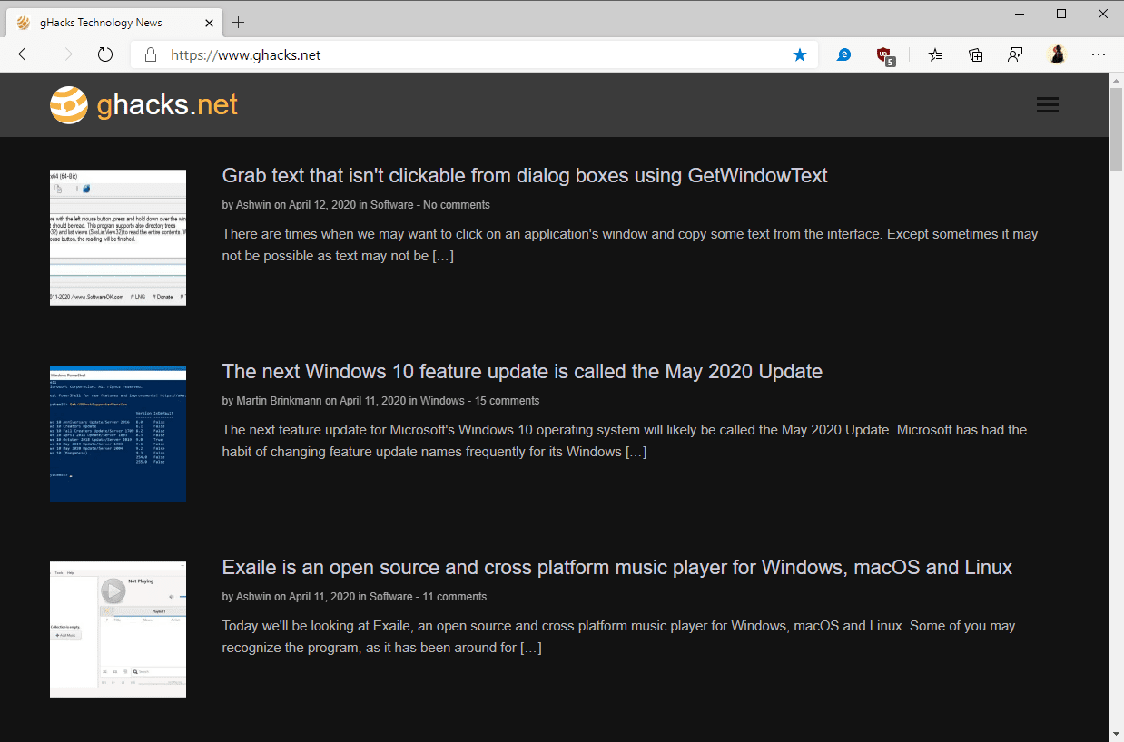Open the ghacks hamburger menu
Screen dimensions: 1124x742
click(x=1048, y=105)
